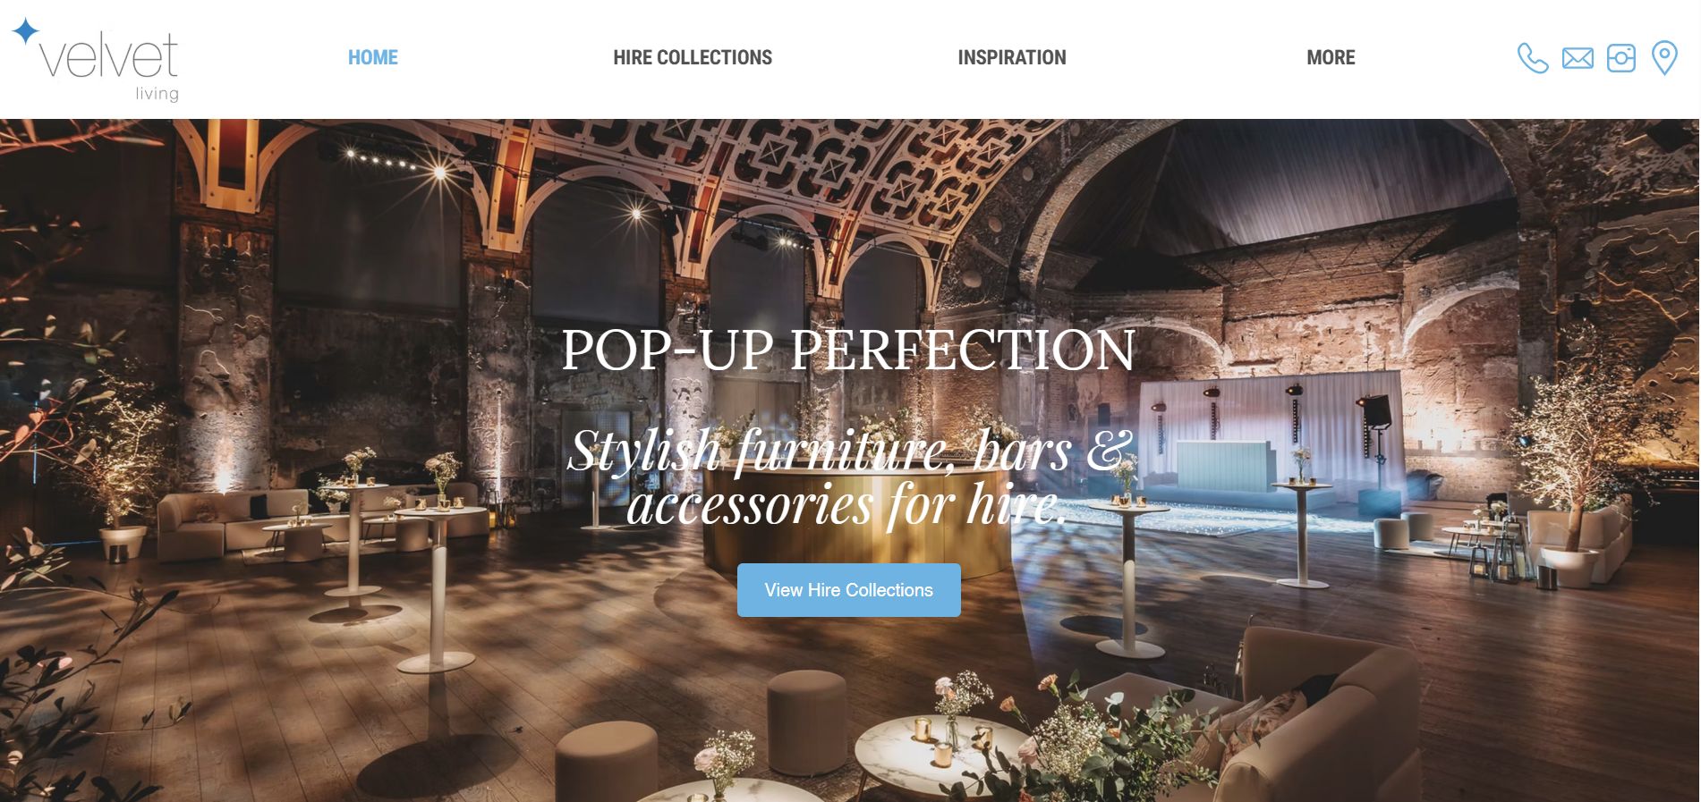Click the 'Stylish furniture, bars & accessories' tagline

tap(848, 477)
